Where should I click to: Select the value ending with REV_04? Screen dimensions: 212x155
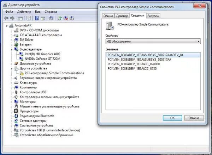pyautogui.click(x=153, y=55)
